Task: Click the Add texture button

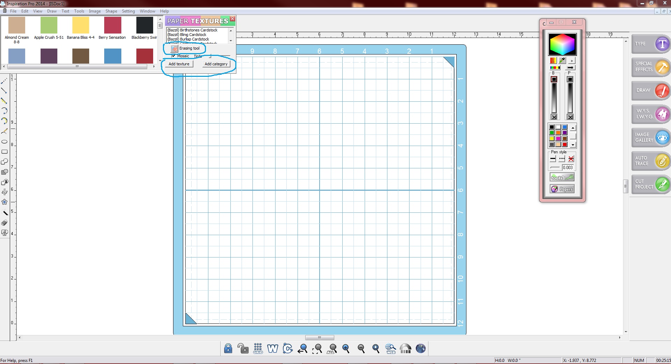Action: point(179,64)
